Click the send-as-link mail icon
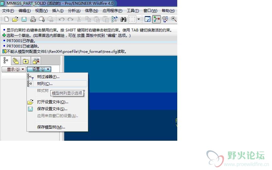 point(50,19)
